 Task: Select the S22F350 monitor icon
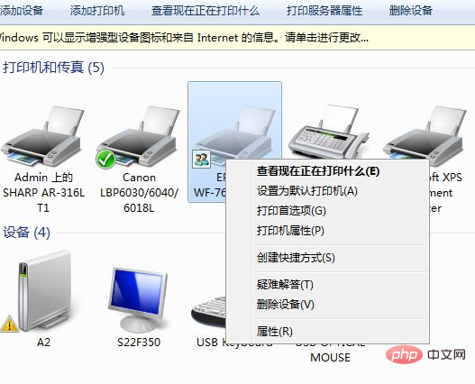click(x=138, y=300)
